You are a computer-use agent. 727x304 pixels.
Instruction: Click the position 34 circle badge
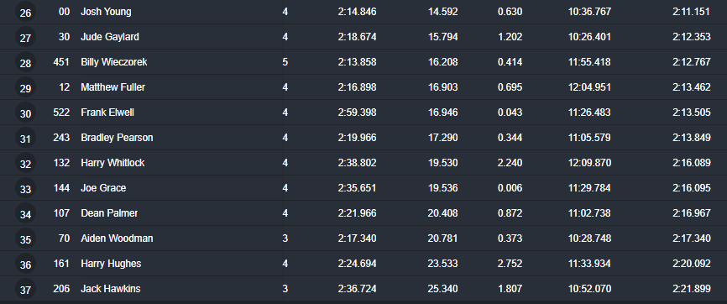pos(25,214)
